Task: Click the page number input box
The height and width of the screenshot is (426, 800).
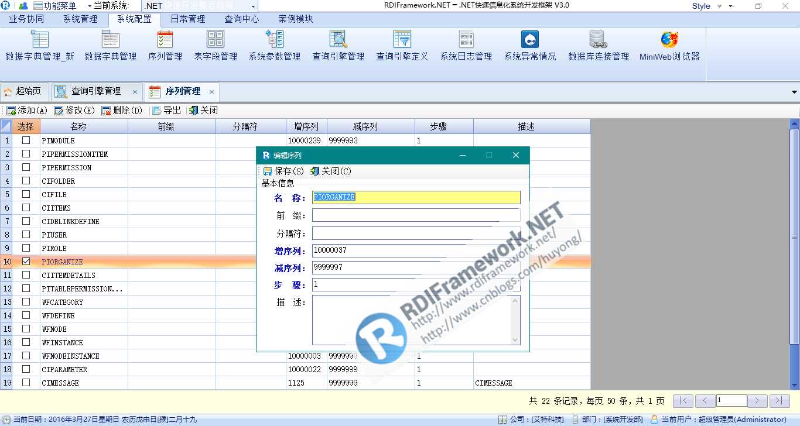Action: (731, 401)
